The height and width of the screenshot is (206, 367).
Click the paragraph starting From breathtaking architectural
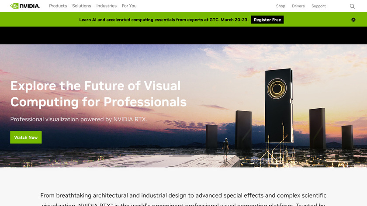coord(183,200)
